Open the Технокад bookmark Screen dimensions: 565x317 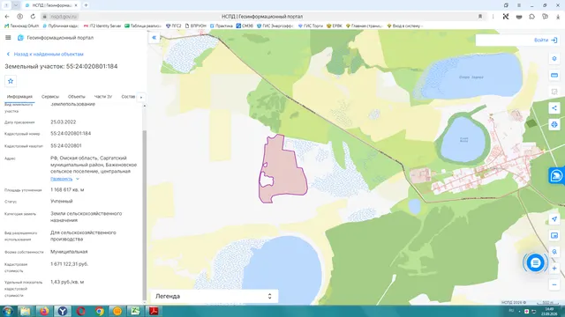[21, 26]
